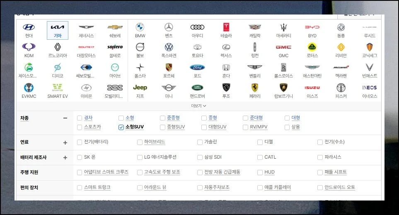Select the Hyundai (현대) brand logo
The image size is (399, 215).
pos(29,27)
